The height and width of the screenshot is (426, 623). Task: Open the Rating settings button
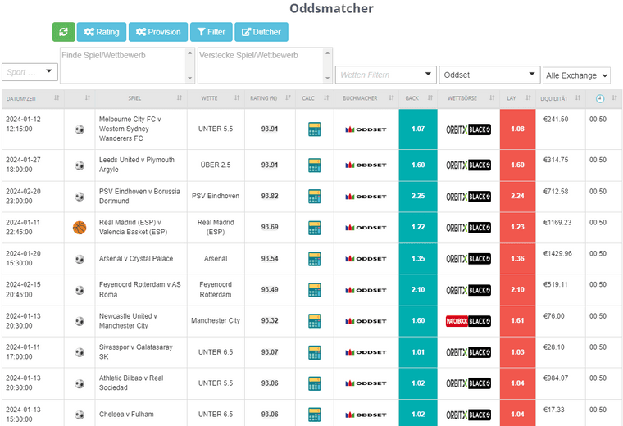102,32
